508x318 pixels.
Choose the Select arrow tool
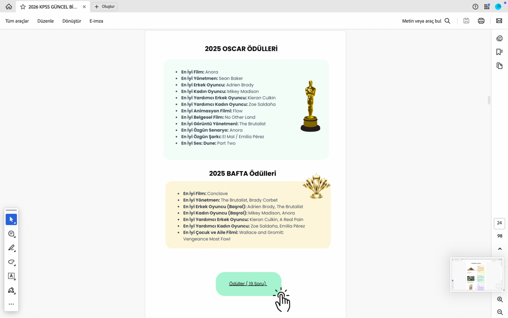(11, 220)
